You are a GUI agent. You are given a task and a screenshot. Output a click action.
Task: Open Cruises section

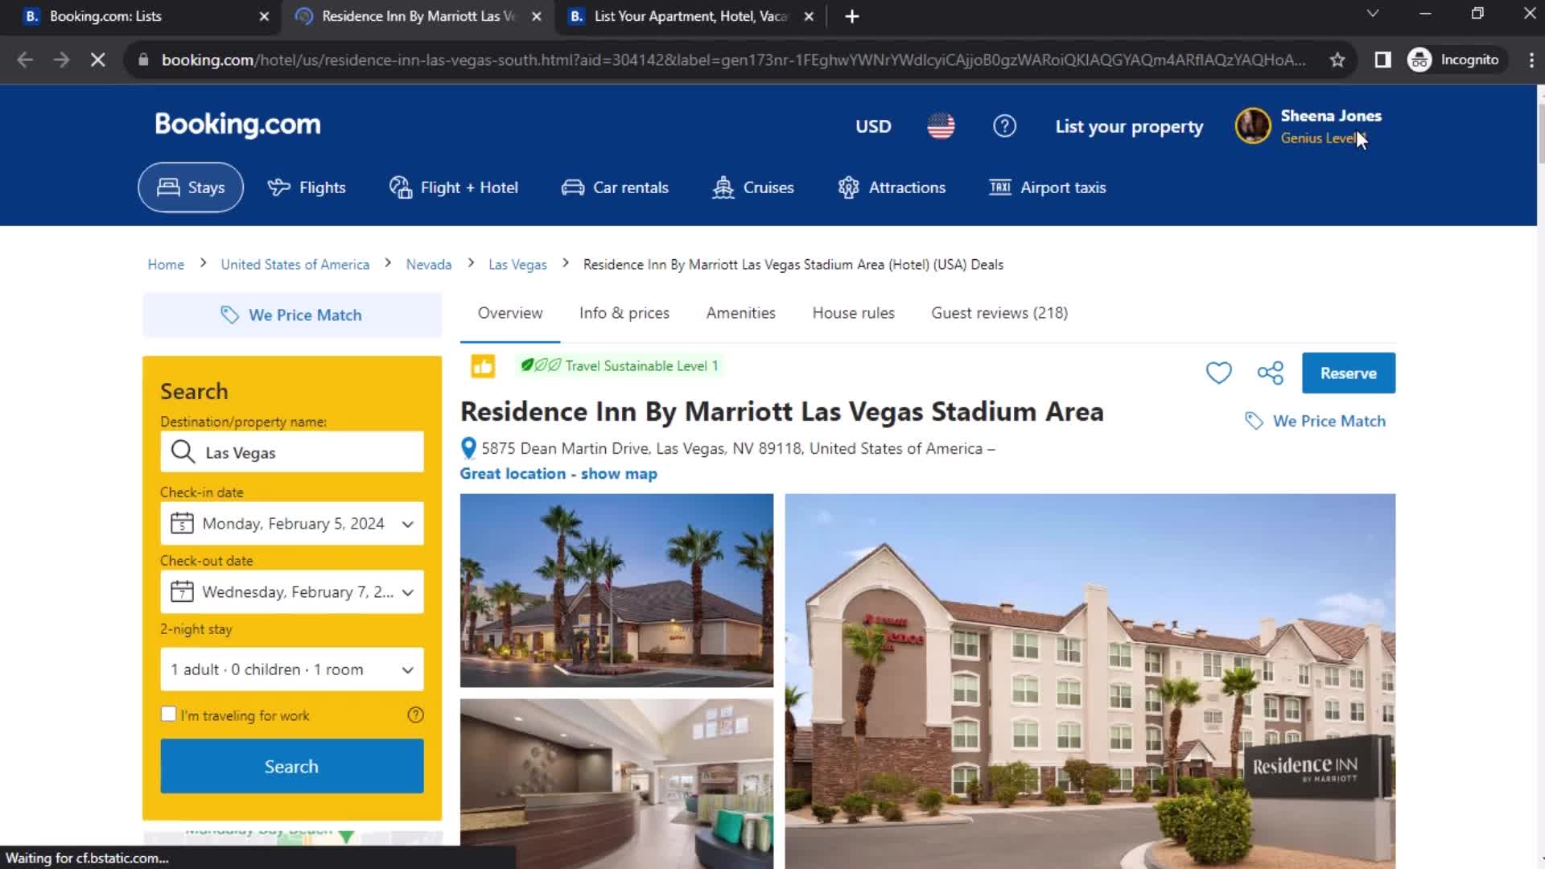[753, 187]
